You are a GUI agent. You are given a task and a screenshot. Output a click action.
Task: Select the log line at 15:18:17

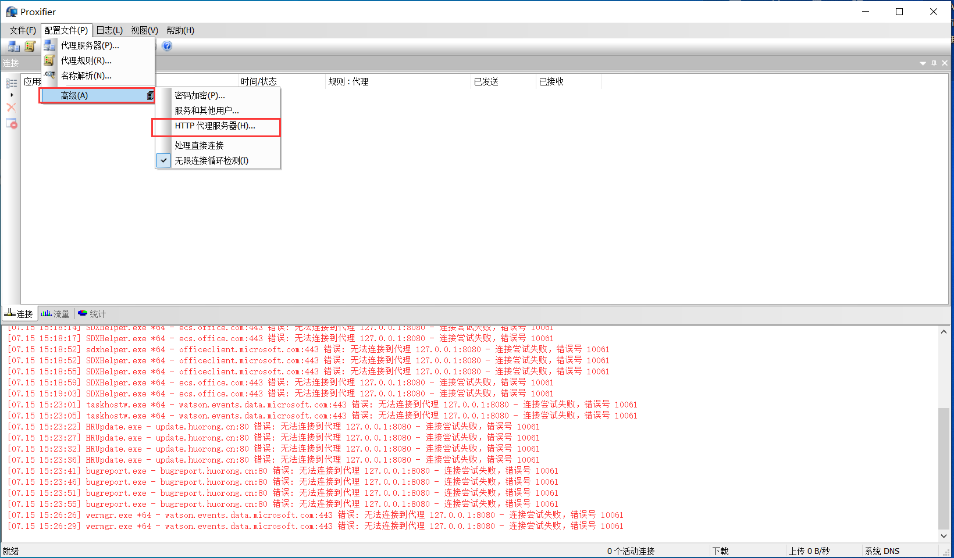[x=280, y=338]
